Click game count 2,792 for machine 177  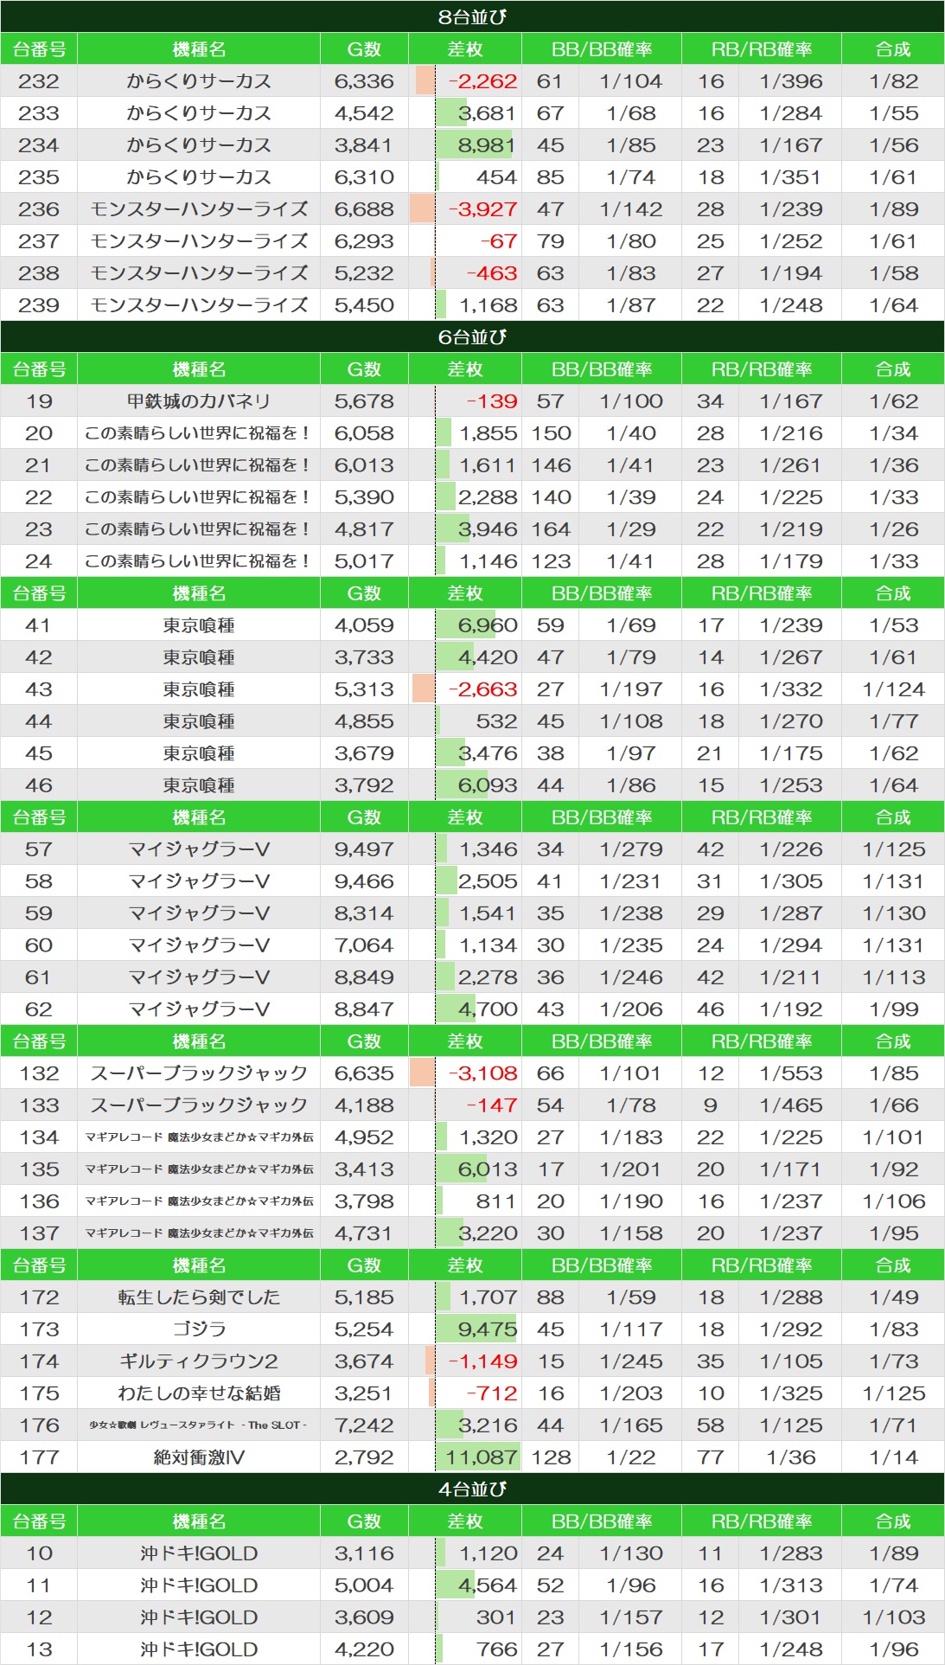[364, 1457]
